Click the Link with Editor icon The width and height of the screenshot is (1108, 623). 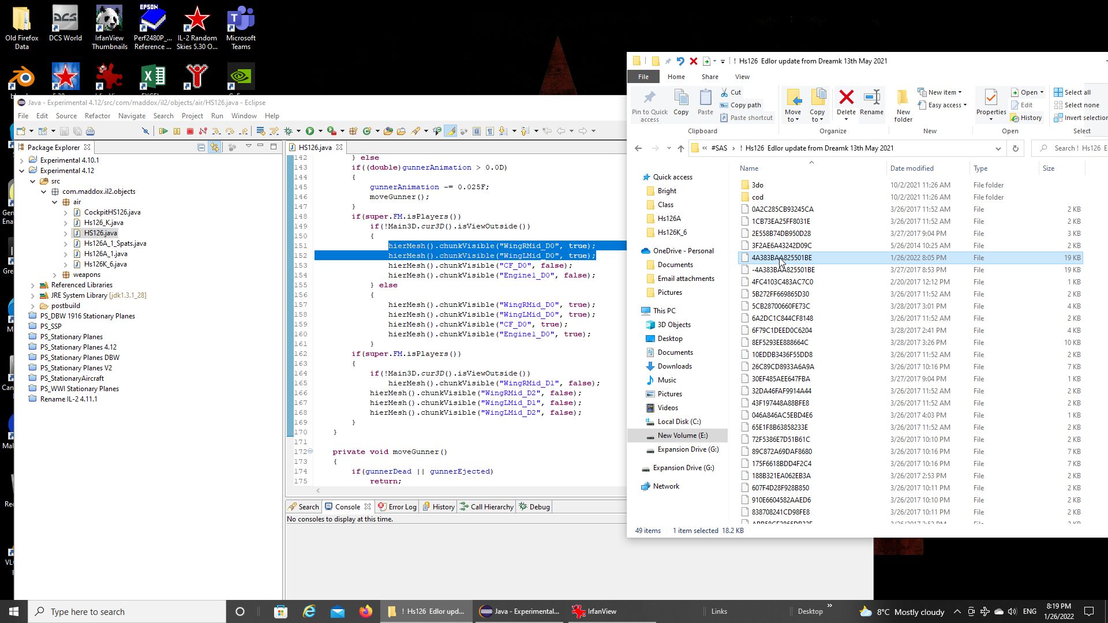(215, 147)
